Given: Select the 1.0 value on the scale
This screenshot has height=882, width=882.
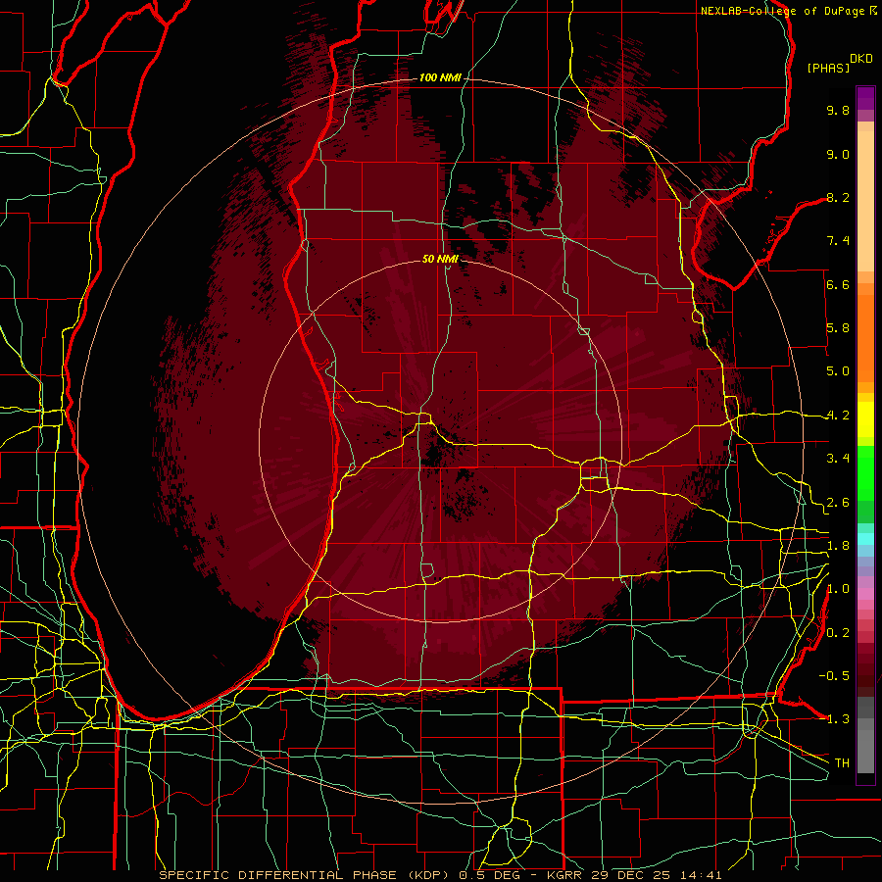Looking at the screenshot, I should (x=838, y=589).
